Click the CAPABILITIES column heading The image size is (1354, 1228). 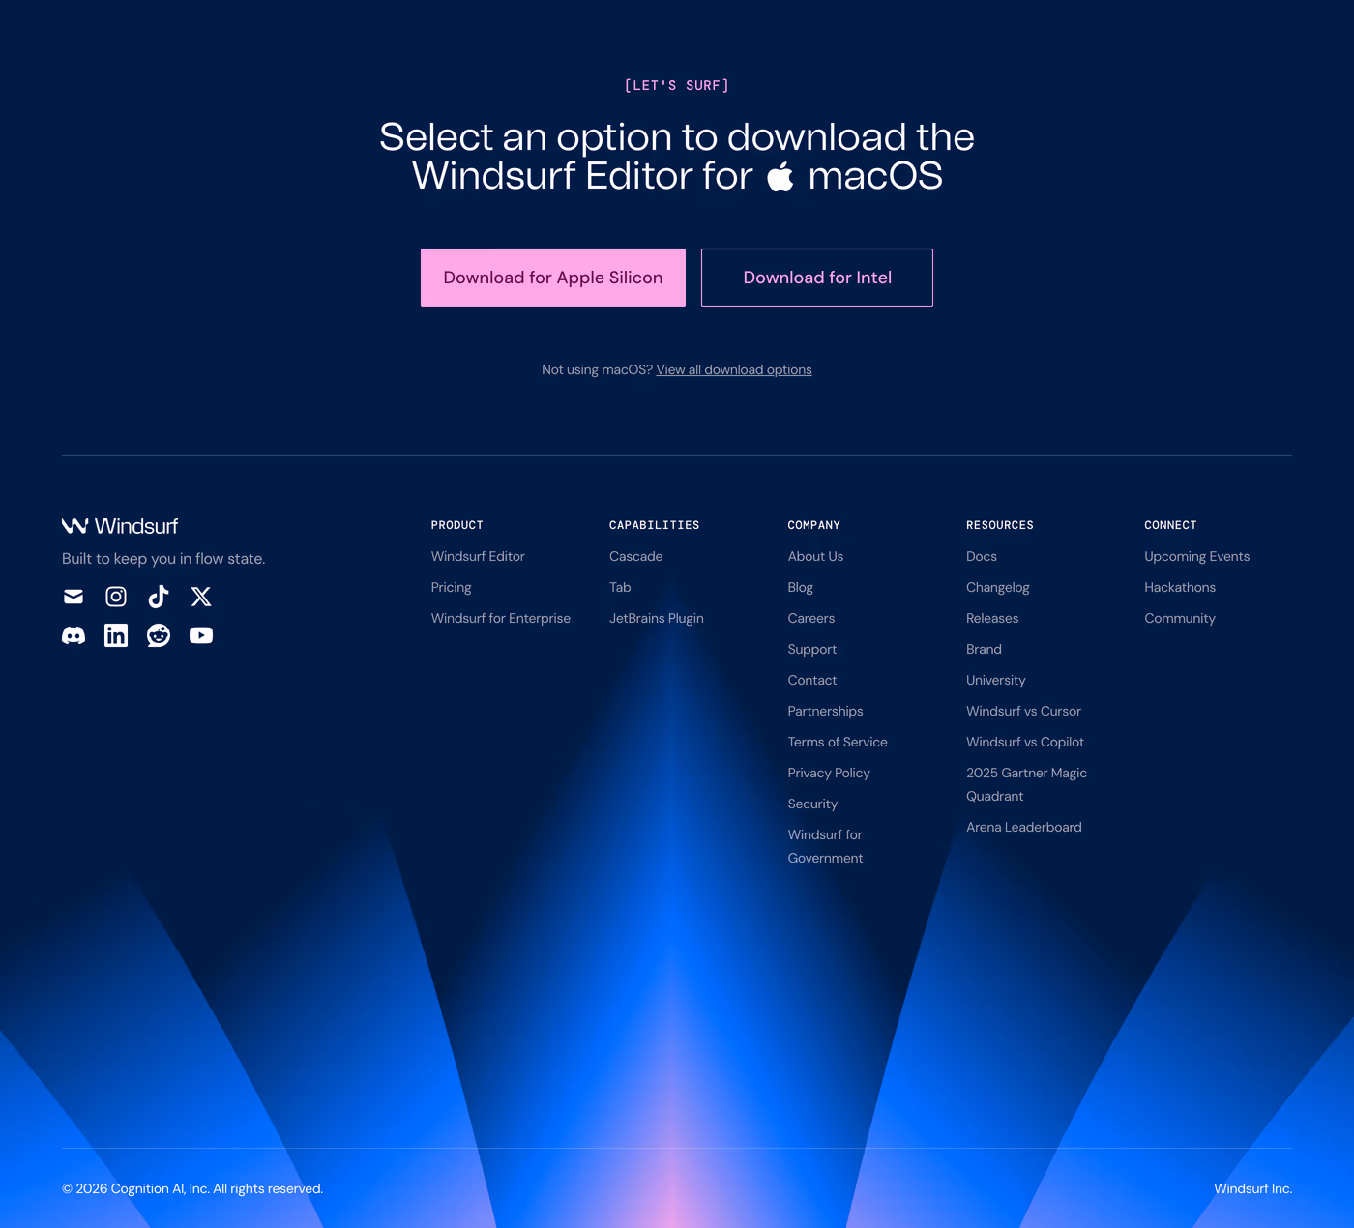coord(655,525)
